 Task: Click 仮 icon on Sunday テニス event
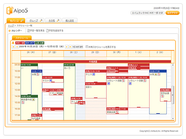point(94,74)
